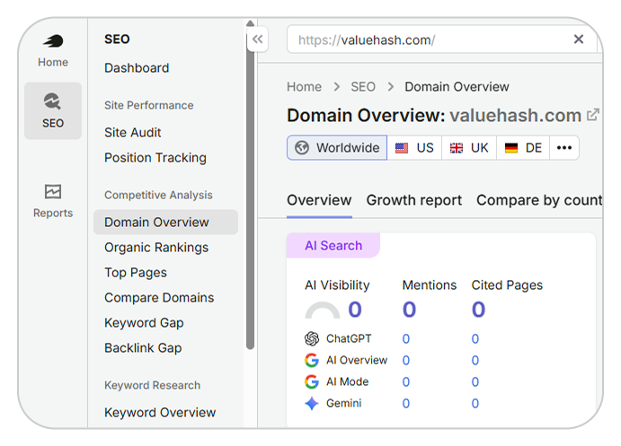Image resolution: width=621 pixels, height=446 pixels.
Task: Click Gemini Mentions value 0
Action: coord(406,403)
